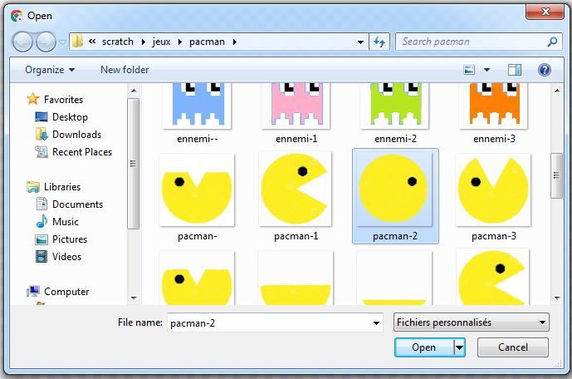This screenshot has height=379, width=572.
Task: Click the scratch breadcrumb segment
Action: point(117,42)
